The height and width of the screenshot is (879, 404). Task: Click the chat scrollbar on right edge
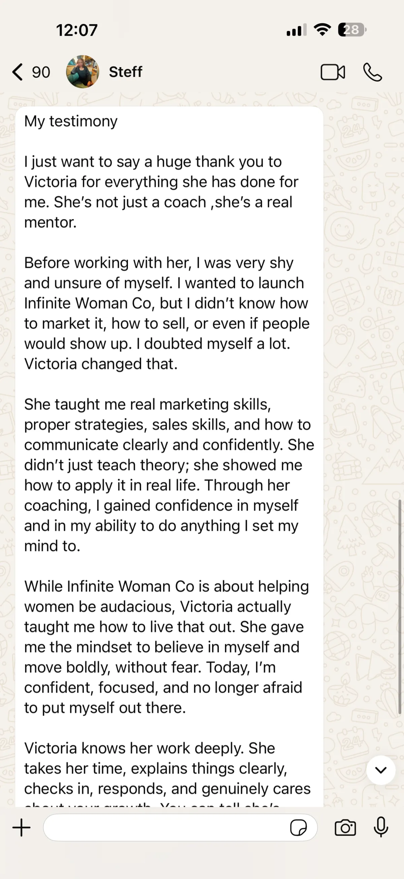[x=400, y=607]
